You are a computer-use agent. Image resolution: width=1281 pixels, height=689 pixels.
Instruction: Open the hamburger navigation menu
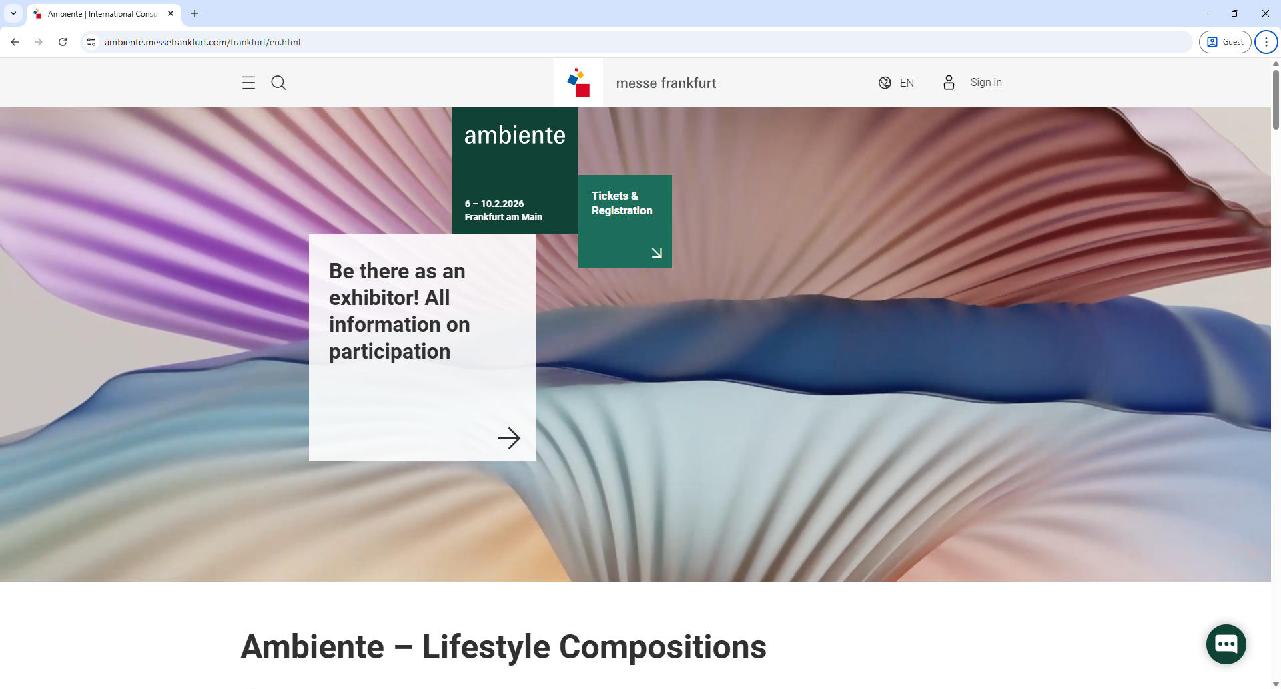point(248,83)
